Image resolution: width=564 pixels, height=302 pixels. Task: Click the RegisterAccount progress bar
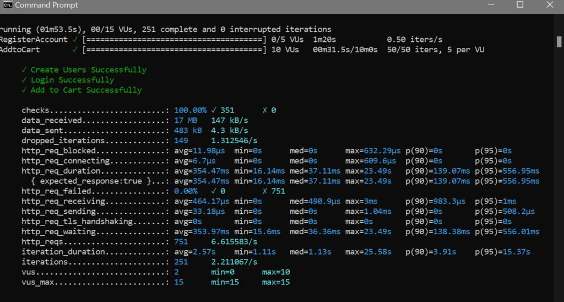point(175,40)
